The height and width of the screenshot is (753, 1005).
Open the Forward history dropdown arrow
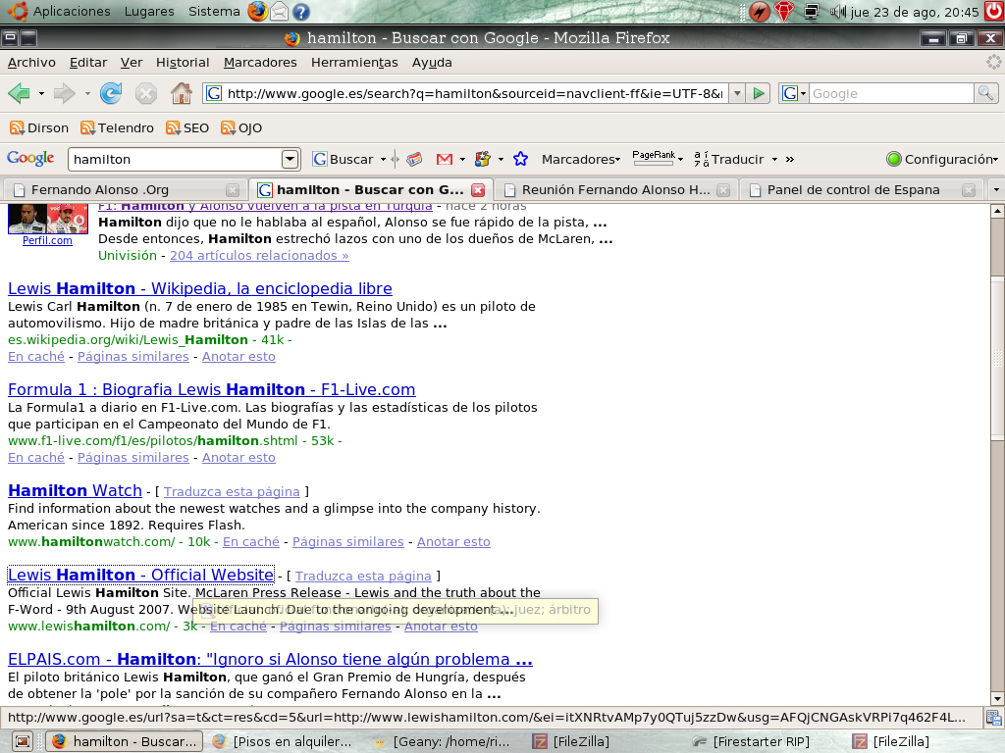tap(87, 94)
